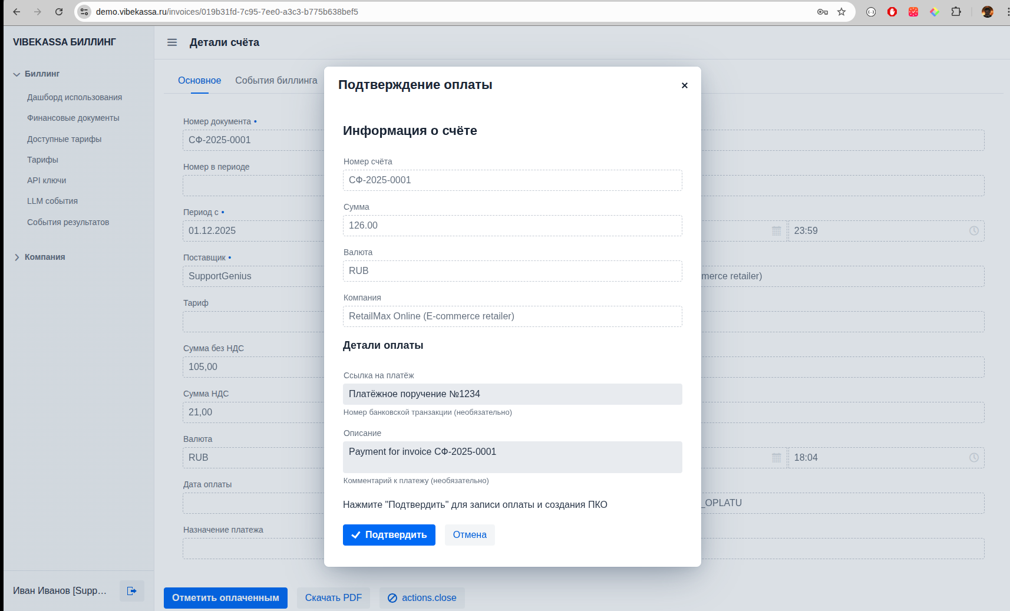Open saved passwords key icon
The height and width of the screenshot is (611, 1010).
[x=823, y=12]
